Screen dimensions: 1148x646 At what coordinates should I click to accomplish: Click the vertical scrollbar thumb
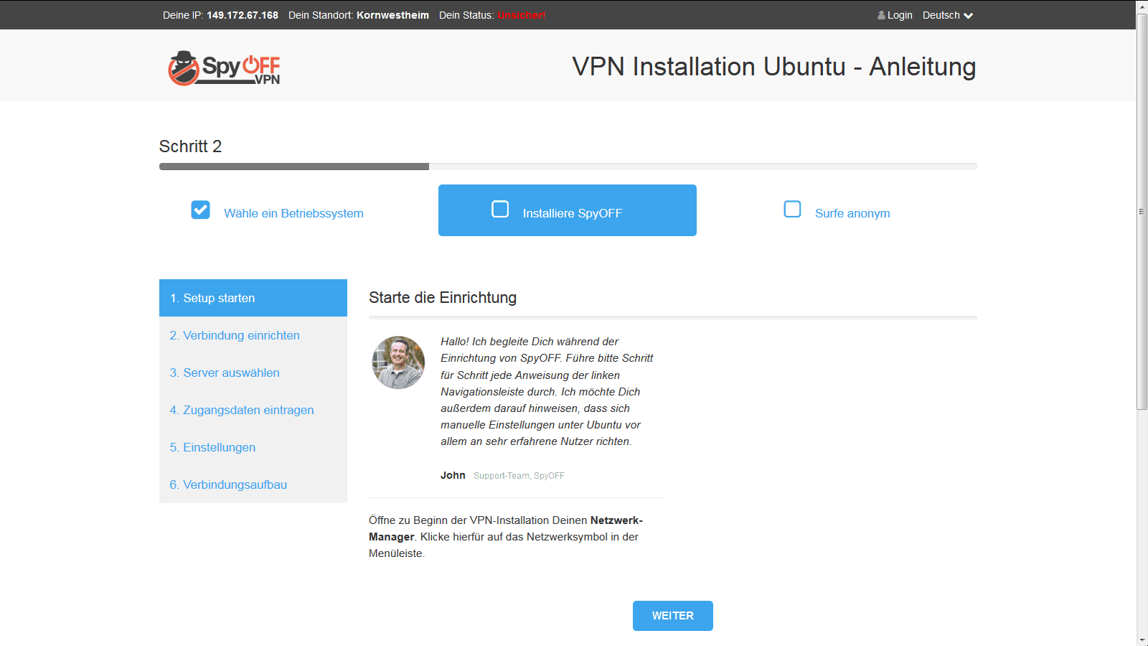click(1142, 212)
